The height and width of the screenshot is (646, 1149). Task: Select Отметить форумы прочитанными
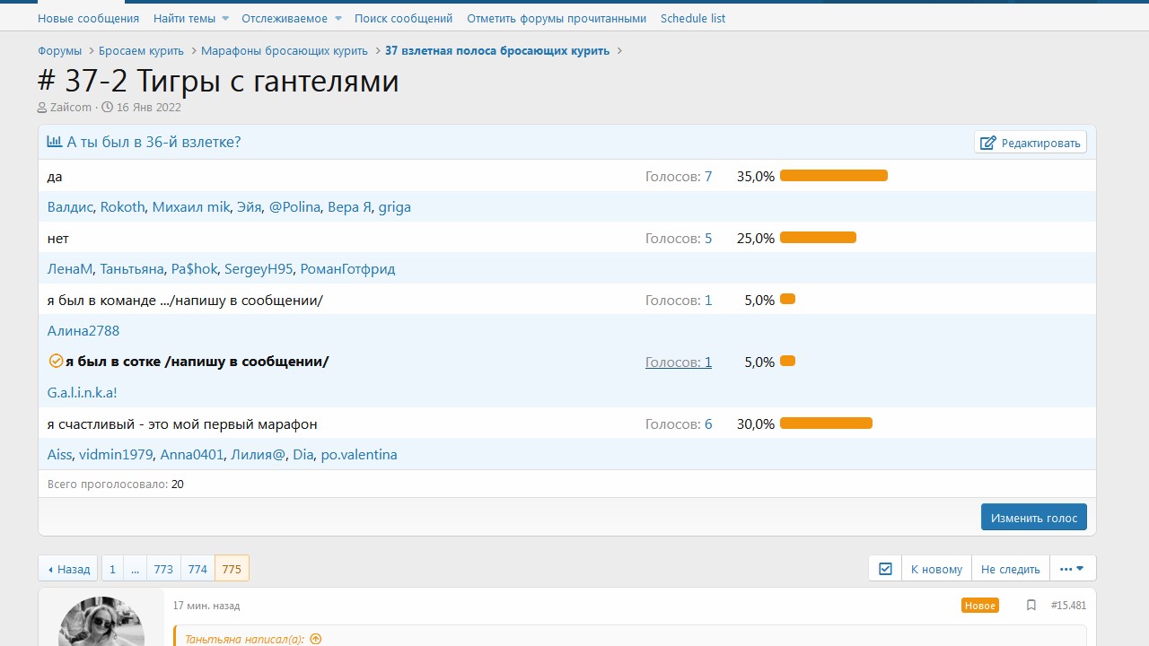point(557,18)
